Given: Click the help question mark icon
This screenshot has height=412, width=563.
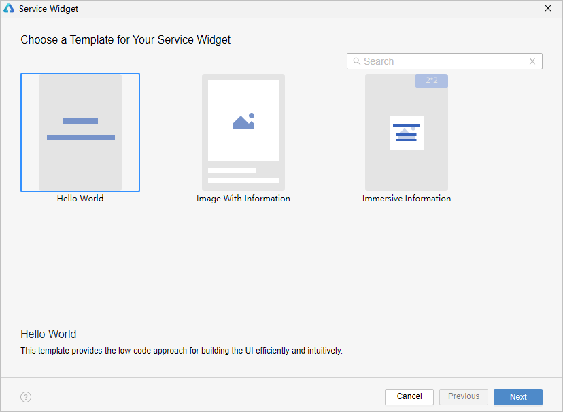Looking at the screenshot, I should pos(26,397).
